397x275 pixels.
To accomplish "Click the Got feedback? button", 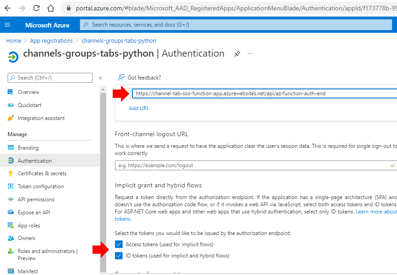I will (140, 77).
